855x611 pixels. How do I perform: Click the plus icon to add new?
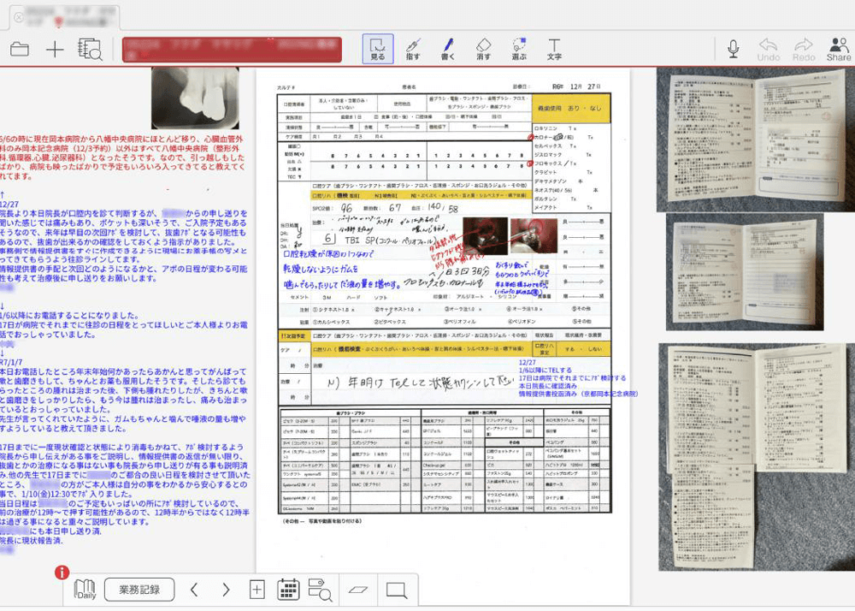[x=55, y=50]
